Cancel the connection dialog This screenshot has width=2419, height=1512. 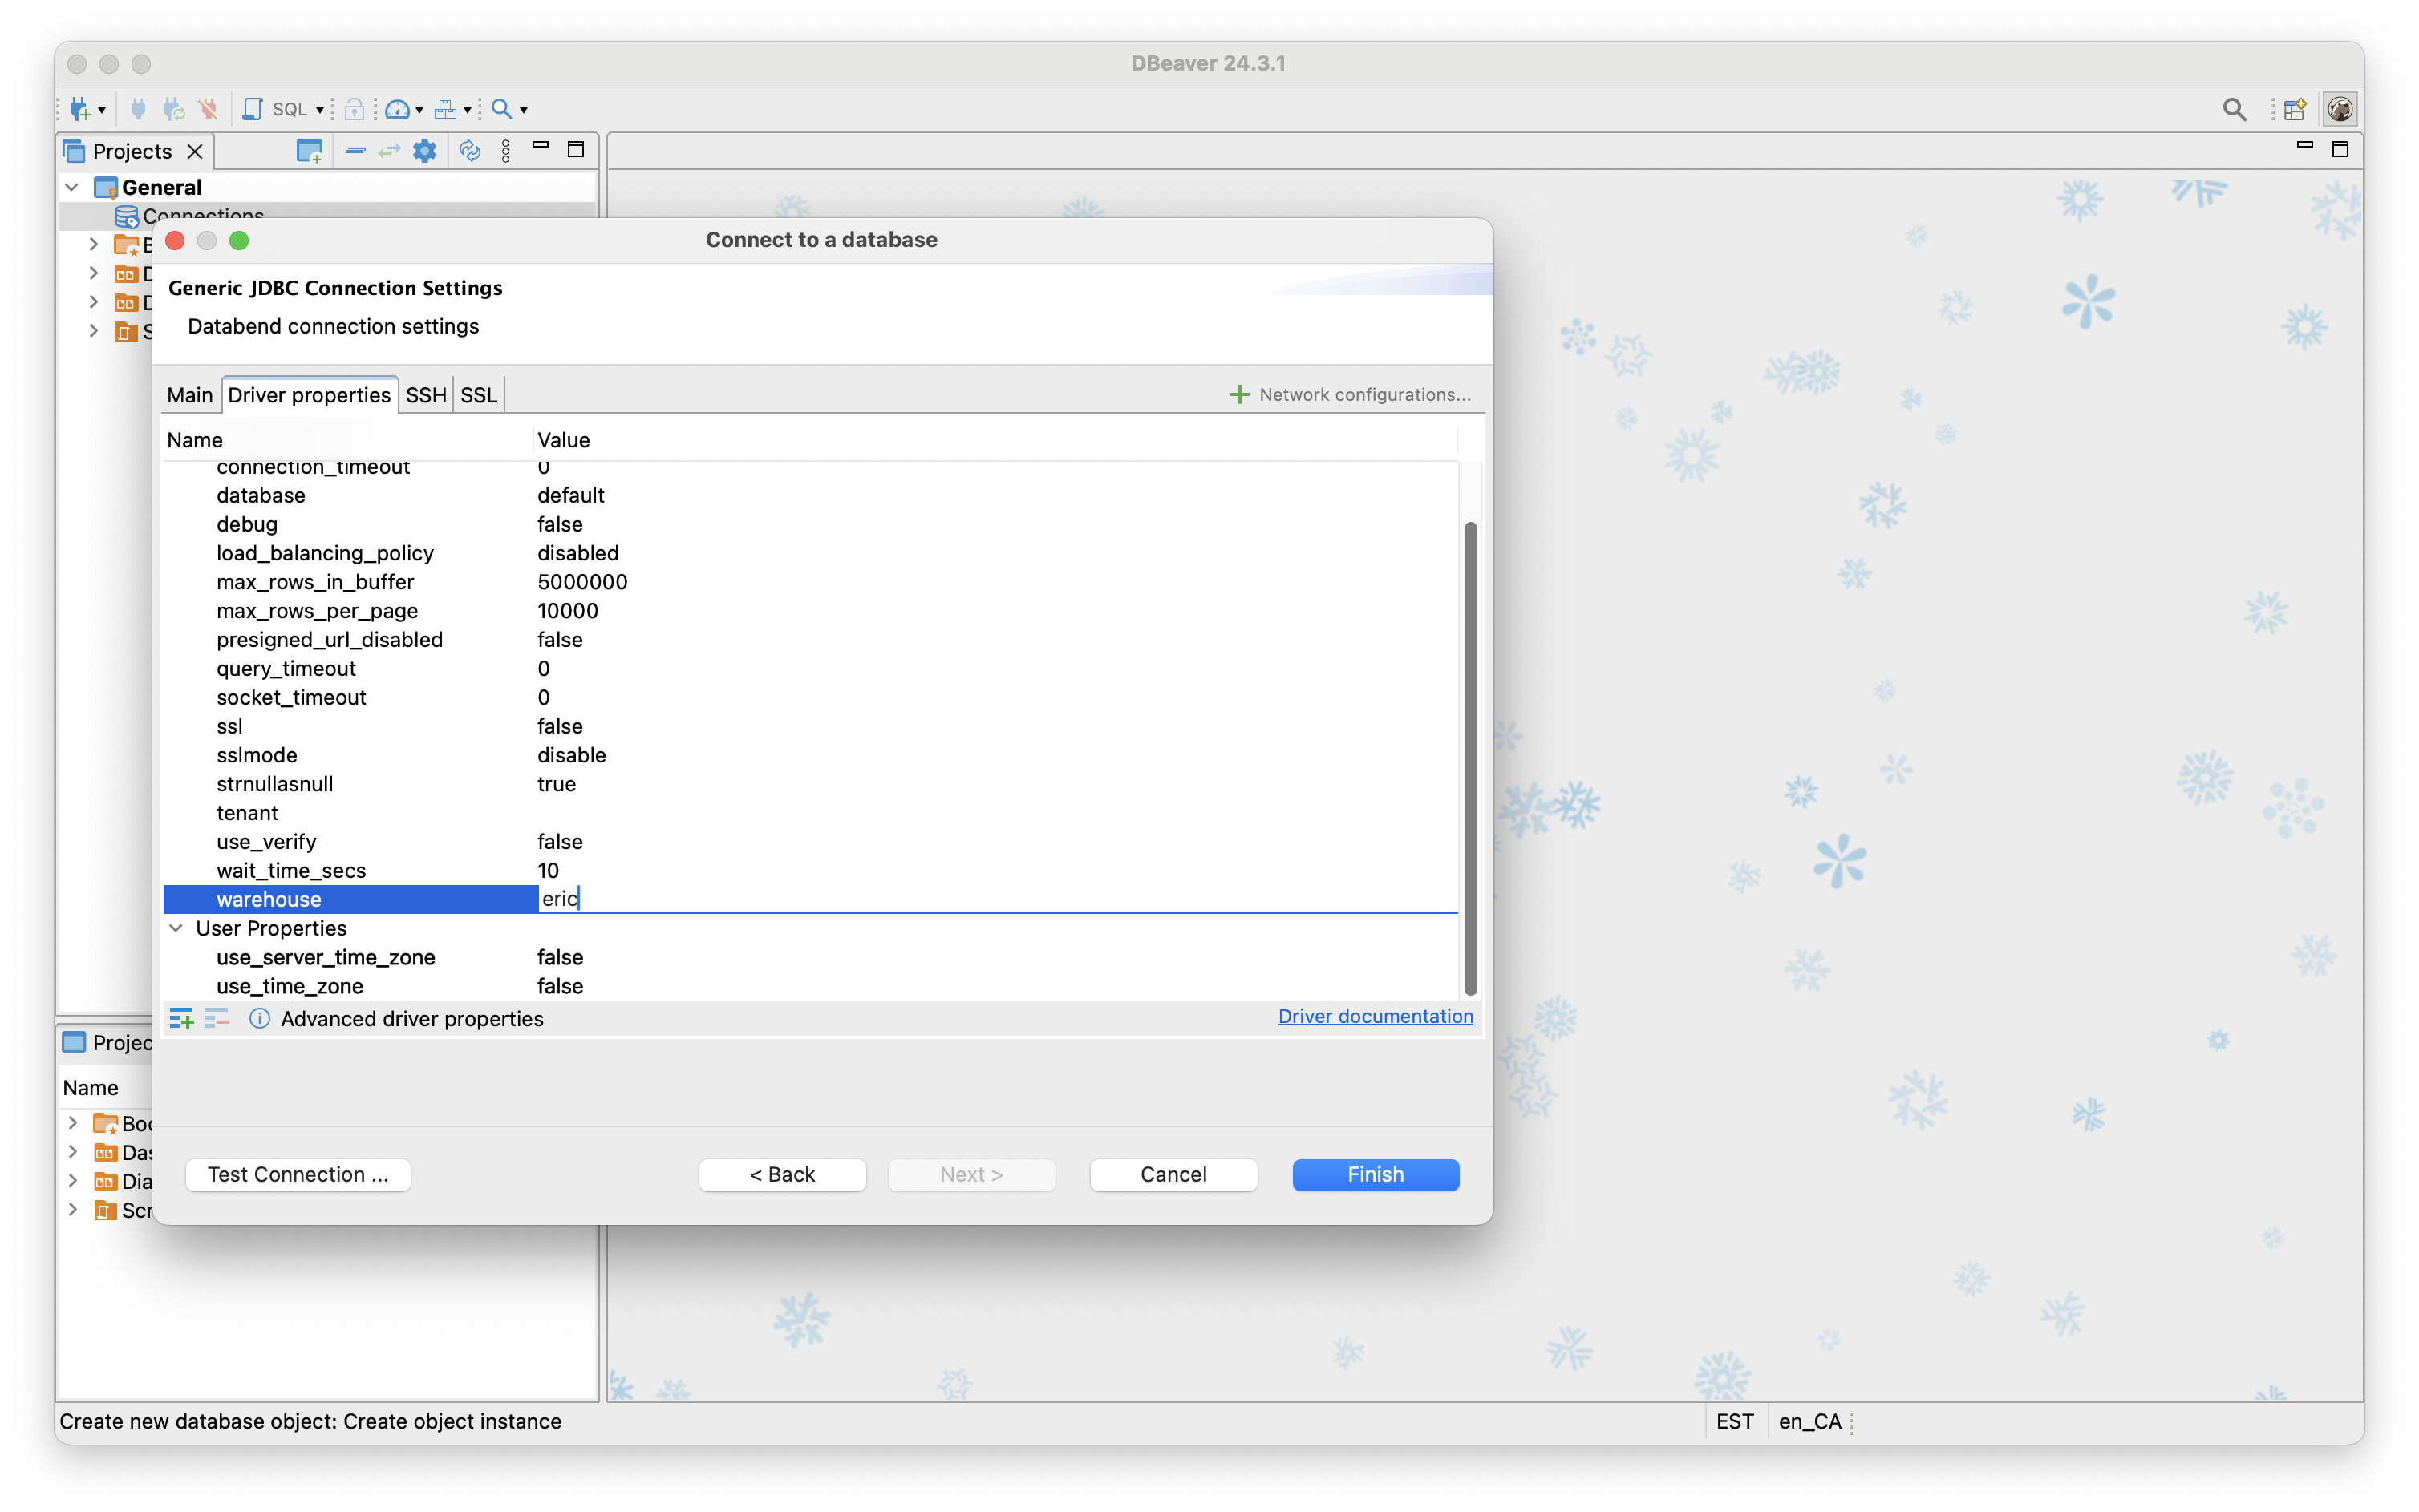(1173, 1175)
